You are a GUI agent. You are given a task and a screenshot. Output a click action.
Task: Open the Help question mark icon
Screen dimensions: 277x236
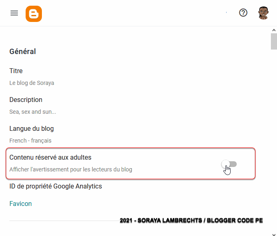pyautogui.click(x=243, y=13)
